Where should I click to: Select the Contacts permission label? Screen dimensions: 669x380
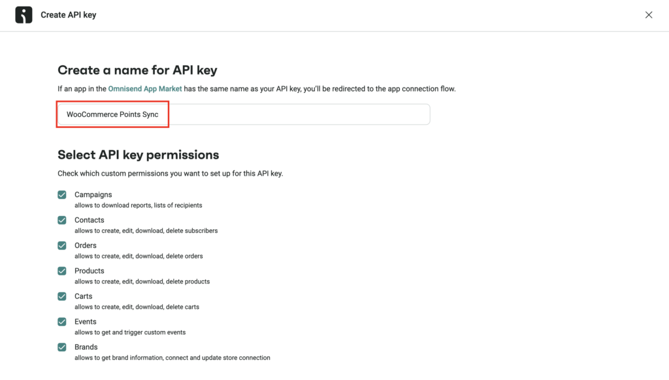tap(90, 219)
